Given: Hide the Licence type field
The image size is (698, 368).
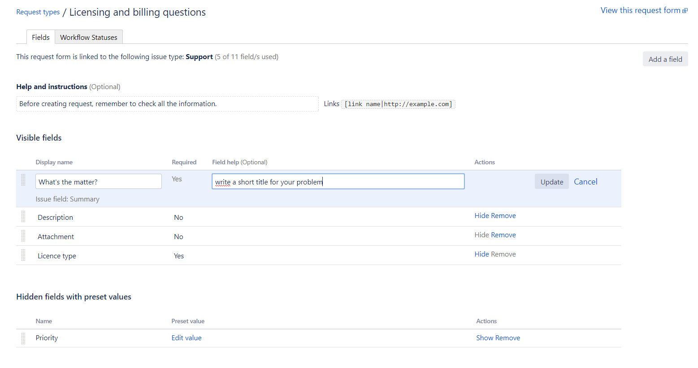Looking at the screenshot, I should (482, 254).
